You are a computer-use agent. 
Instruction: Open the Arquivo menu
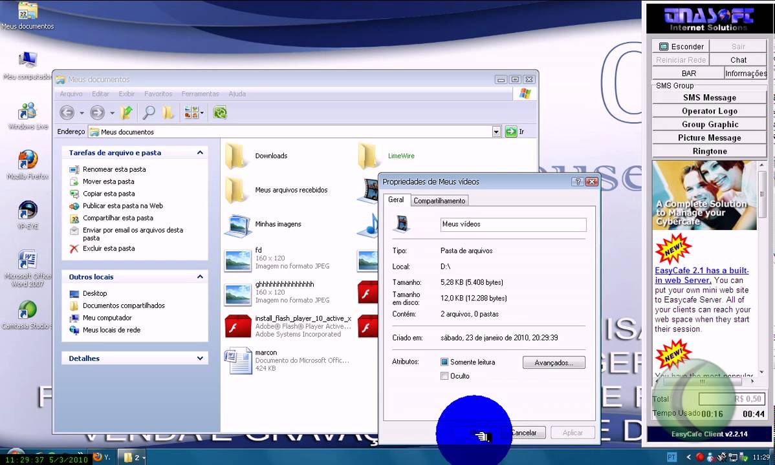71,94
